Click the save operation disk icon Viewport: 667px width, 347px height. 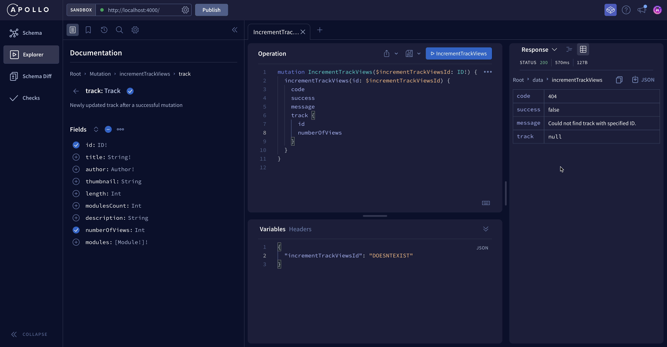point(409,54)
